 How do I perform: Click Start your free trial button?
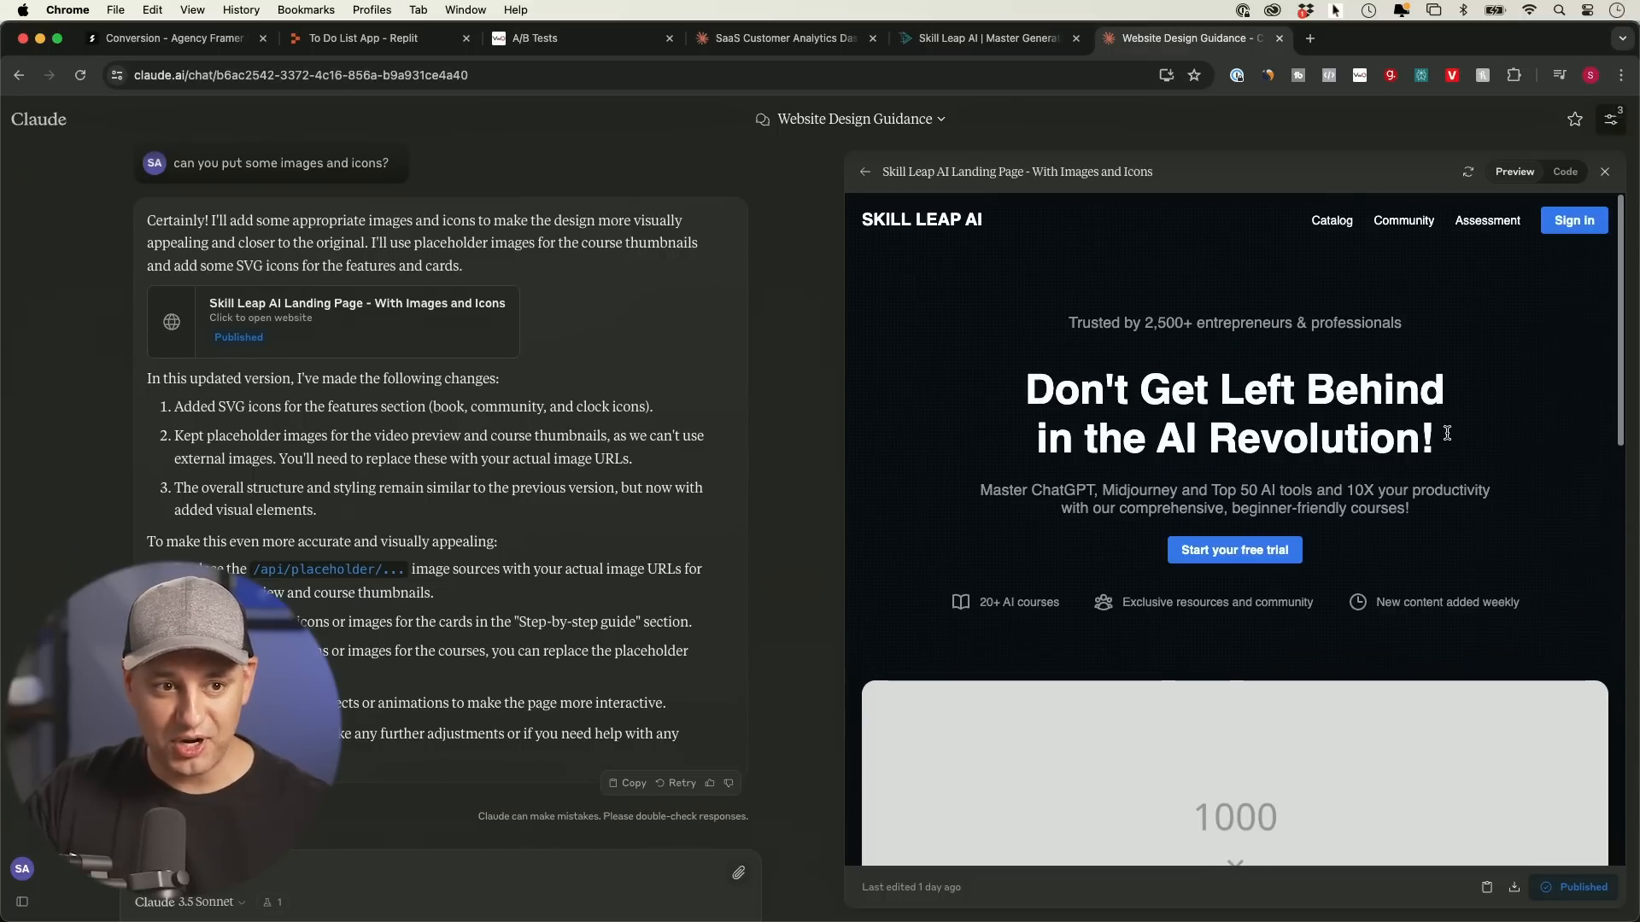tap(1234, 550)
